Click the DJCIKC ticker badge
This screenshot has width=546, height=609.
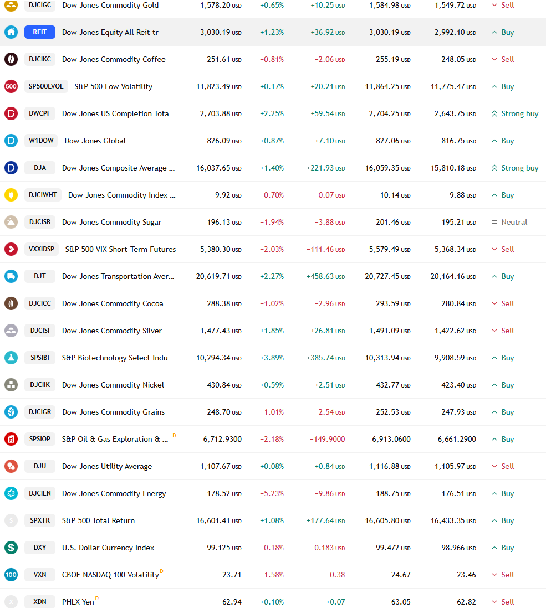pyautogui.click(x=40, y=59)
